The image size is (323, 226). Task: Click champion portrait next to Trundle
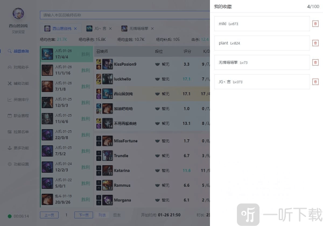[x=108, y=156]
